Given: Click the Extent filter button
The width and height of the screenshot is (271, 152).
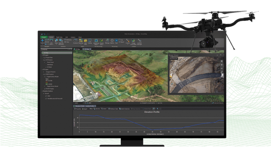Looking at the screenshot, I should 104,109.
